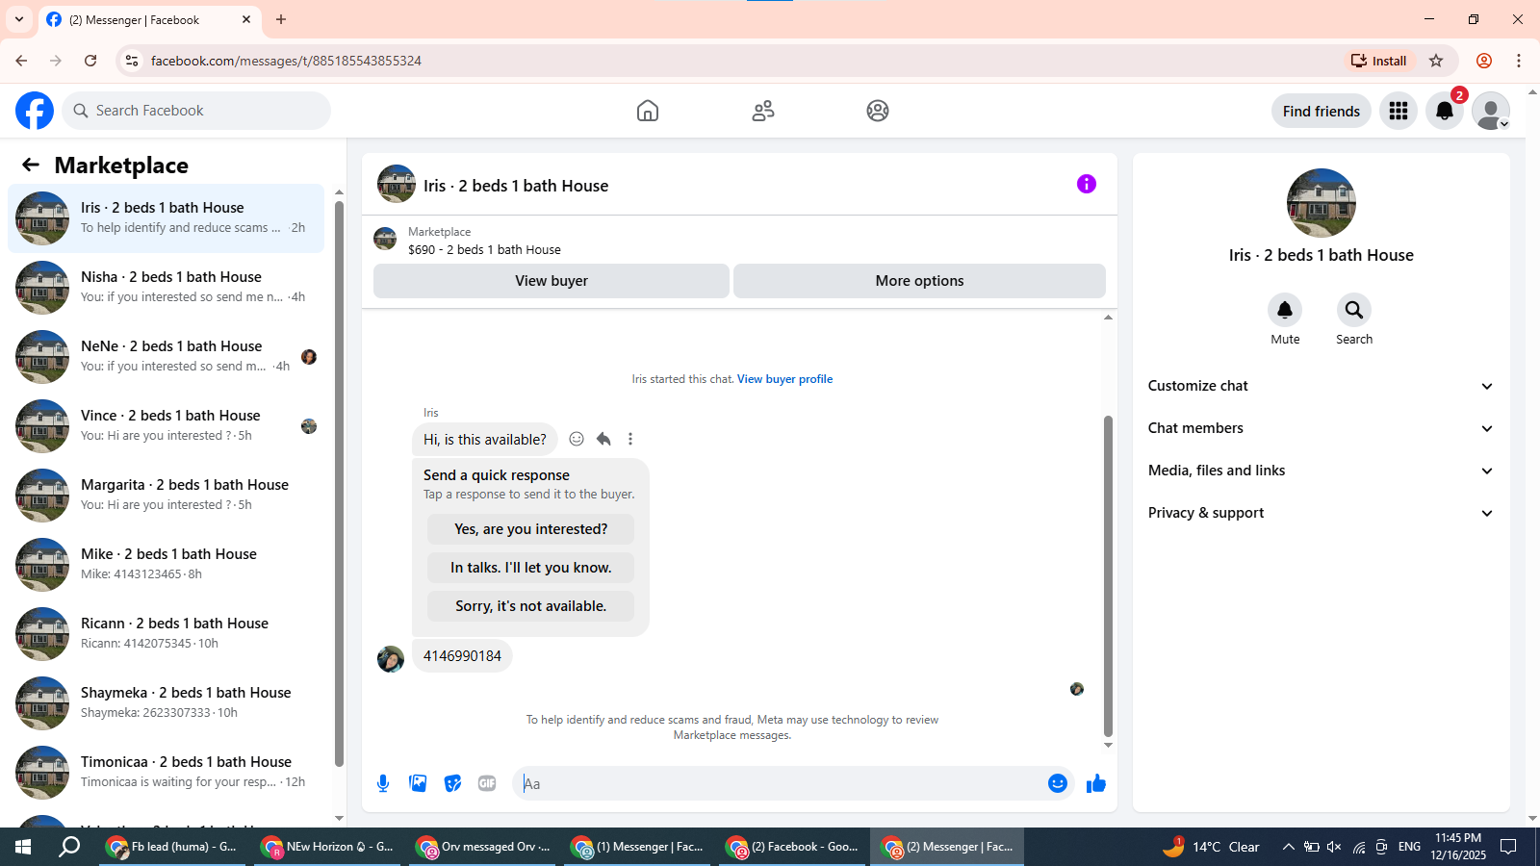Open Shaymeka 2 beds 1 bath House chat
The width and height of the screenshot is (1540, 866).
click(x=167, y=703)
